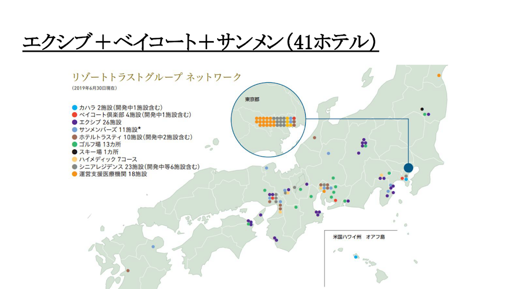Click the 東京都 label in magnified circle
The width and height of the screenshot is (515, 289).
[x=252, y=99]
